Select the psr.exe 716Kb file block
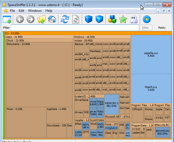Image resolution: width=174 pixels, height=142 pixels. pyautogui.click(x=93, y=113)
